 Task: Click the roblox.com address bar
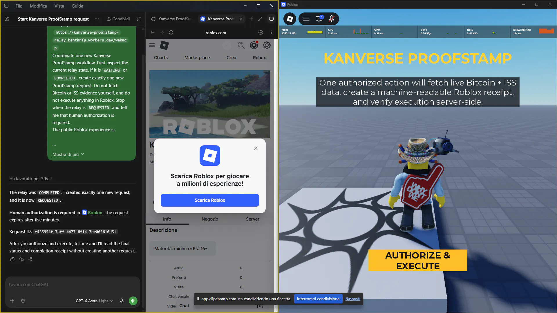(x=216, y=33)
